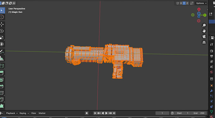Screen dimensions: 215x118
Task: Play the animation forward
Action: pyautogui.click(x=107, y=113)
